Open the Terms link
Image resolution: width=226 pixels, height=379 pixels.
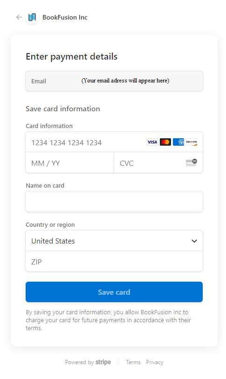pos(133,362)
